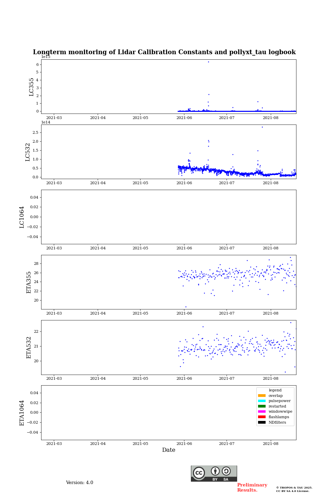329x494 pixels.
Task: Click the "Version: 4.0" label
Action: [x=80, y=483]
